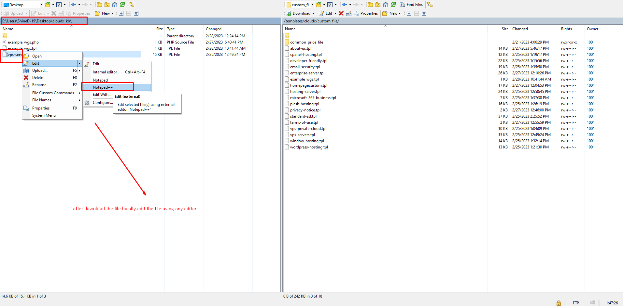Select Delete in the context menu
Screen dimensions: 623x306
[38, 78]
